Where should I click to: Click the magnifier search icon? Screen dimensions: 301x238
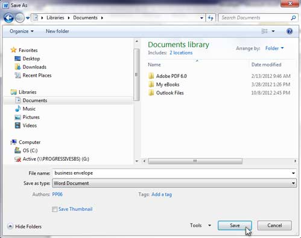click(x=293, y=18)
